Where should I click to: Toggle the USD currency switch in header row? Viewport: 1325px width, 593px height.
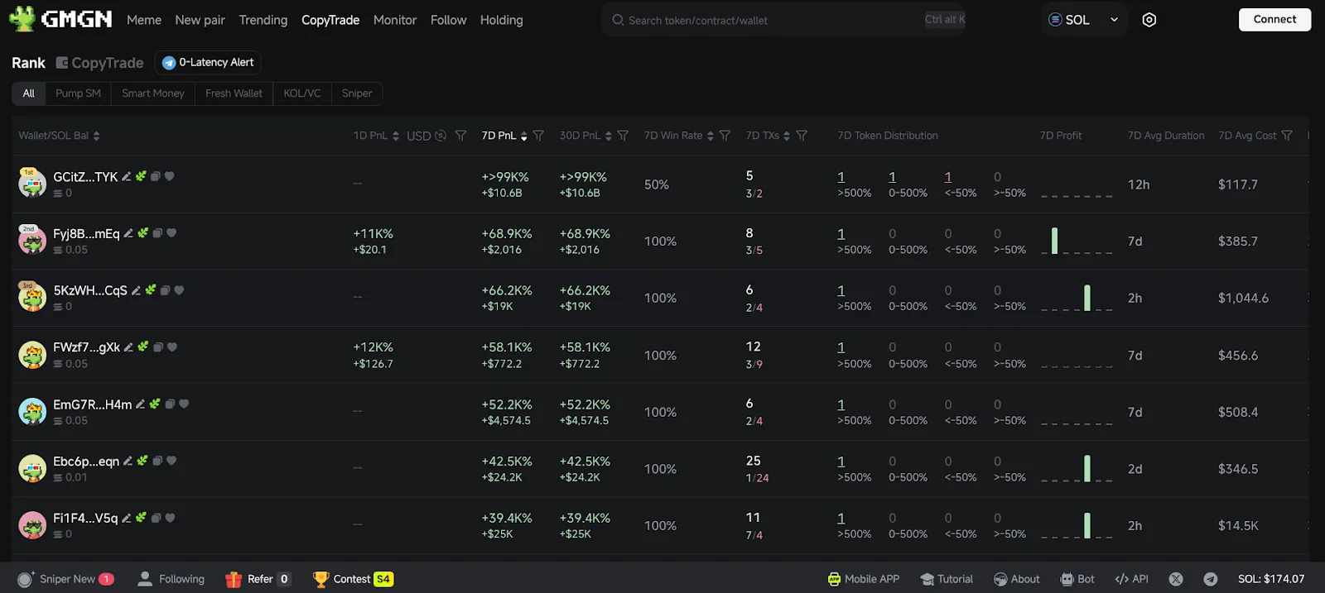coord(441,136)
